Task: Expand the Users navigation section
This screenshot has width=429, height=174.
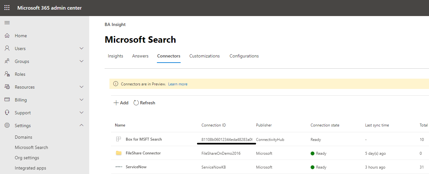Action: pyautogui.click(x=82, y=48)
